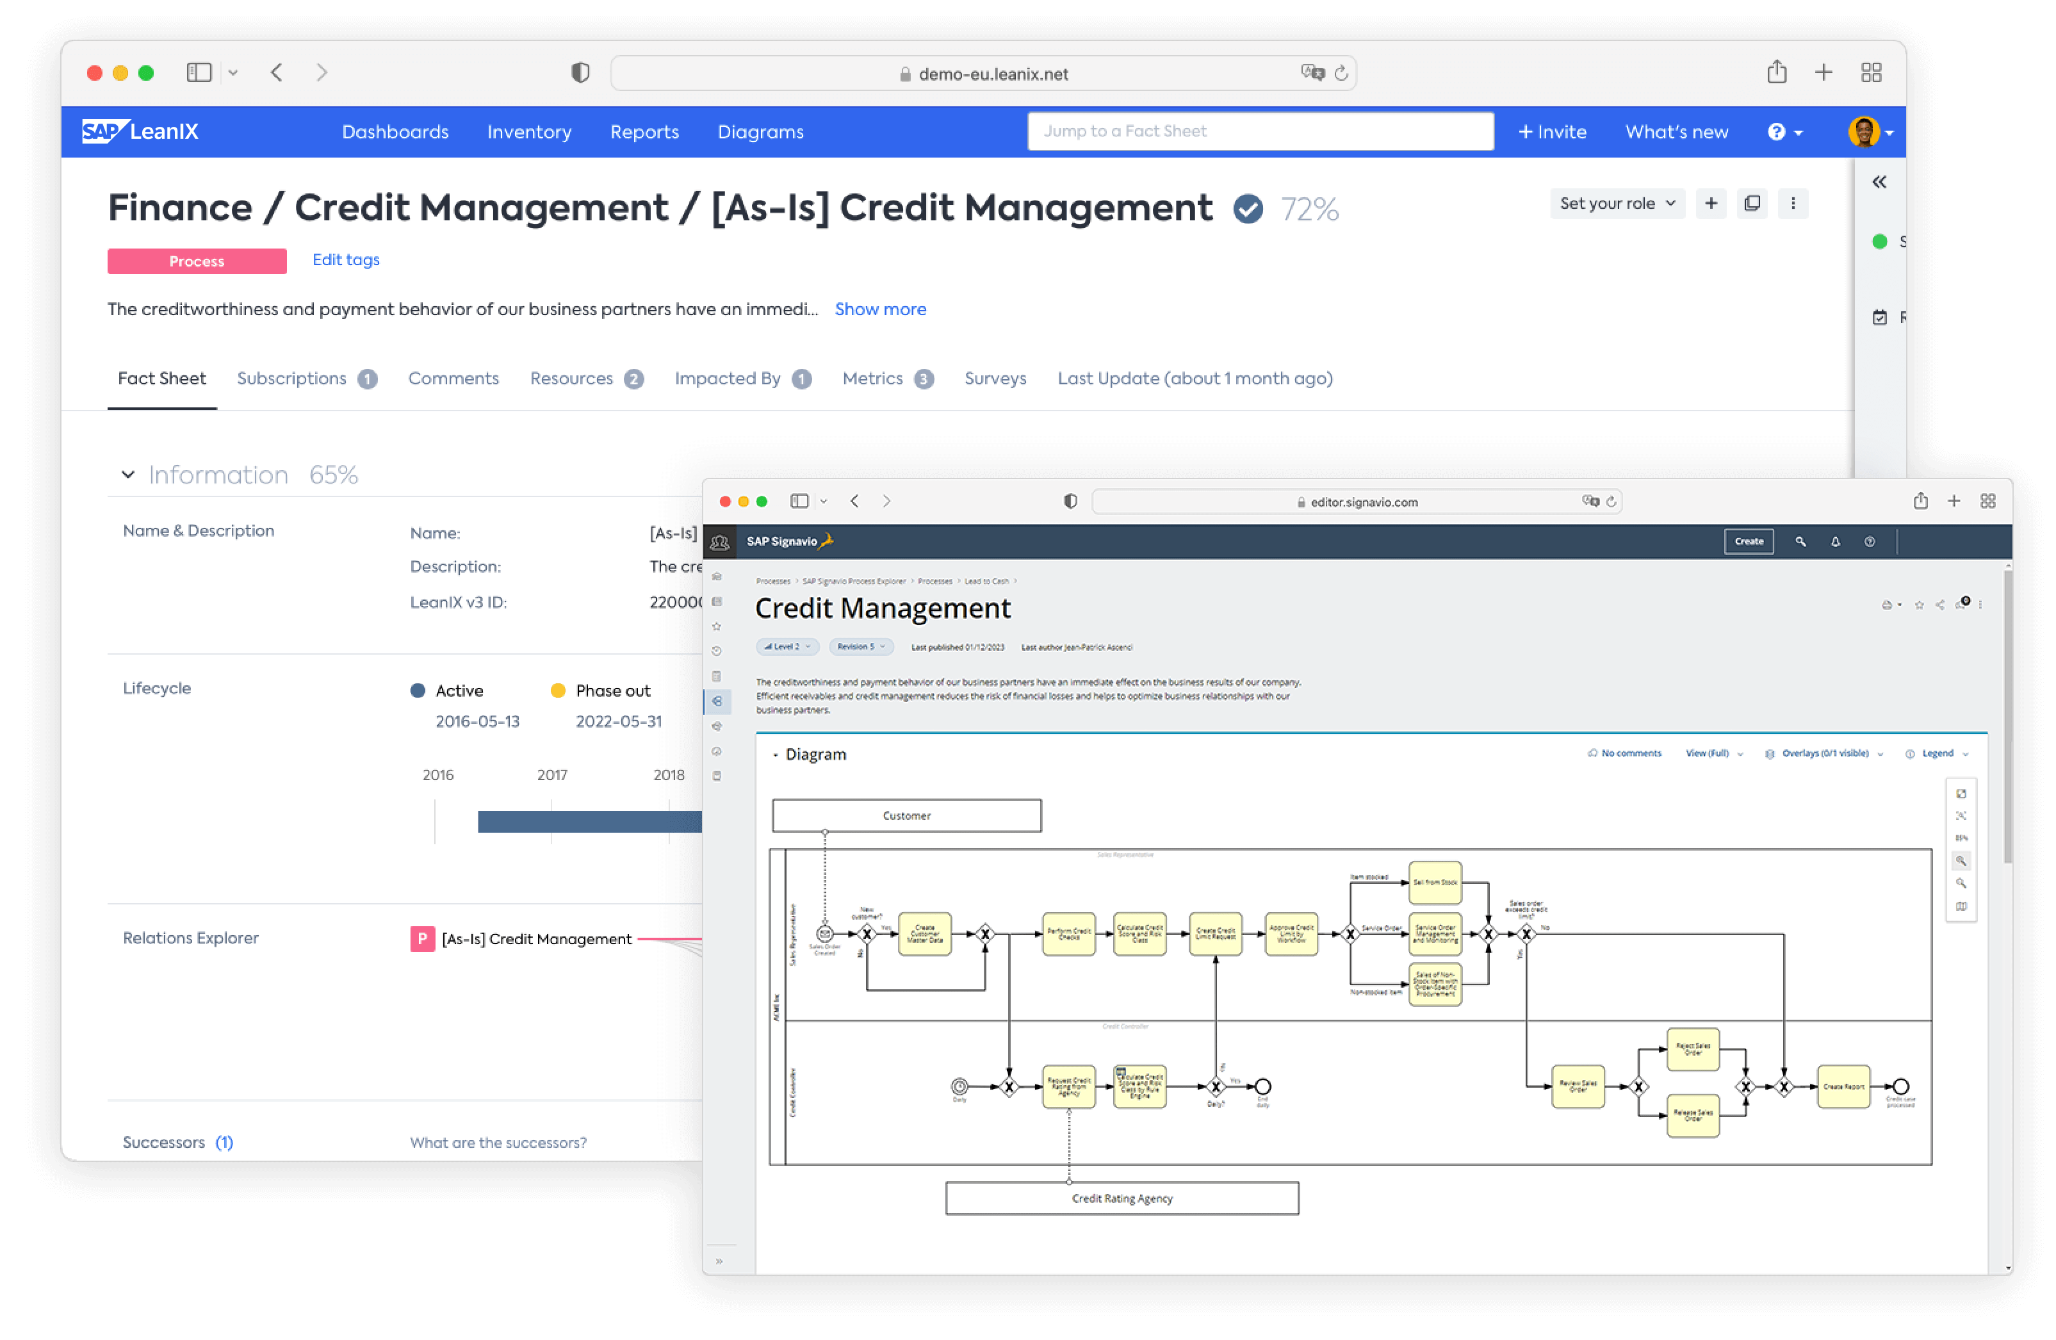Open the Reports menu in LeanIX
Screen dimensions: 2056x1340
coord(644,132)
